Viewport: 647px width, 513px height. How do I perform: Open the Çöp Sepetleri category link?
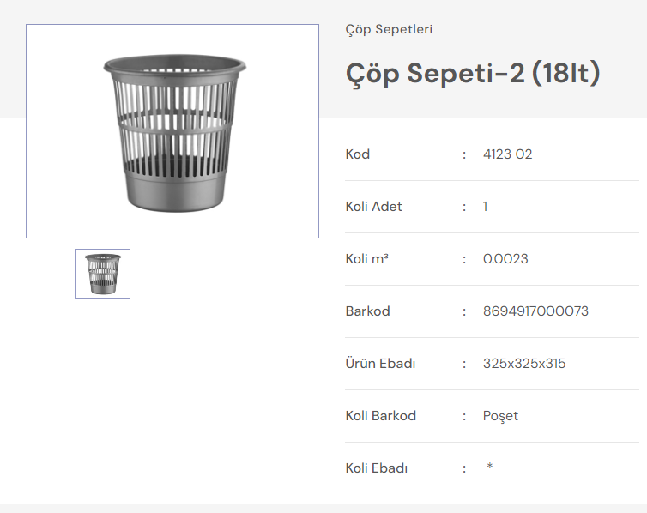coord(389,29)
